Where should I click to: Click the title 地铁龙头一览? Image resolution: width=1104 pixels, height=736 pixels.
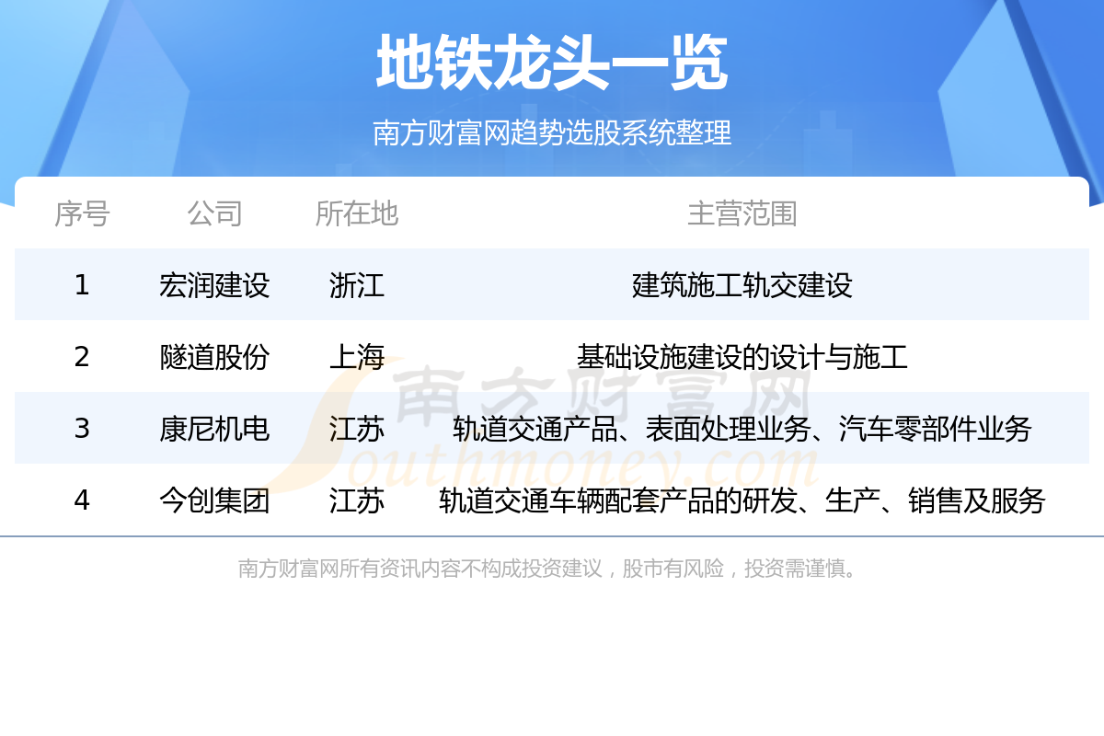(552, 63)
